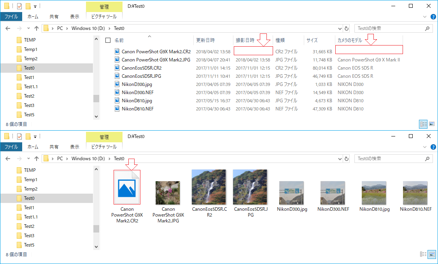Image resolution: width=438 pixels, height=264 pixels.
Task: Select the generic image icon of G9X Mark2.CR2
Action: pyautogui.click(x=127, y=187)
